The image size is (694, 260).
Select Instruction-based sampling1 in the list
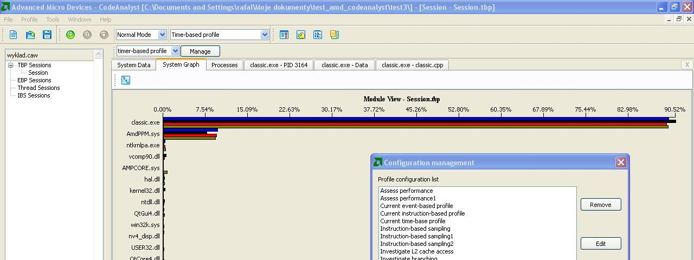(x=417, y=236)
